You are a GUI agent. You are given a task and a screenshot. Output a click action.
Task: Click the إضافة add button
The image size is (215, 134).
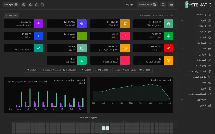[x=128, y=5]
